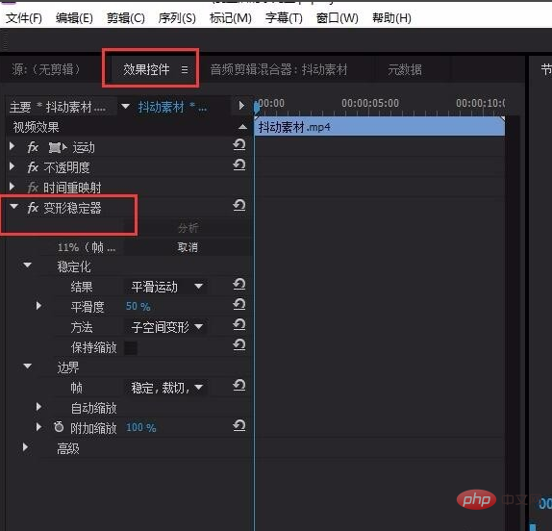Enable the 保持缩放 checkbox
The image size is (552, 531).
(x=131, y=348)
